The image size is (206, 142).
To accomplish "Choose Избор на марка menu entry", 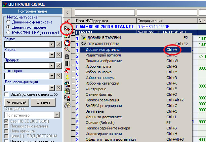I will pos(136,72).
